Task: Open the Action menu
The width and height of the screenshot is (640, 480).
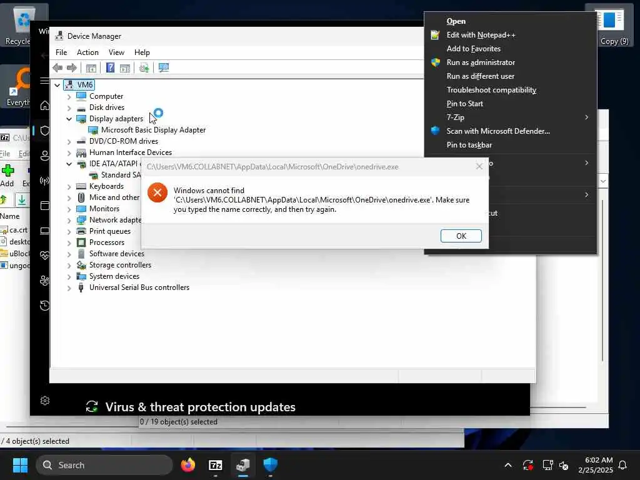Action: (87, 52)
